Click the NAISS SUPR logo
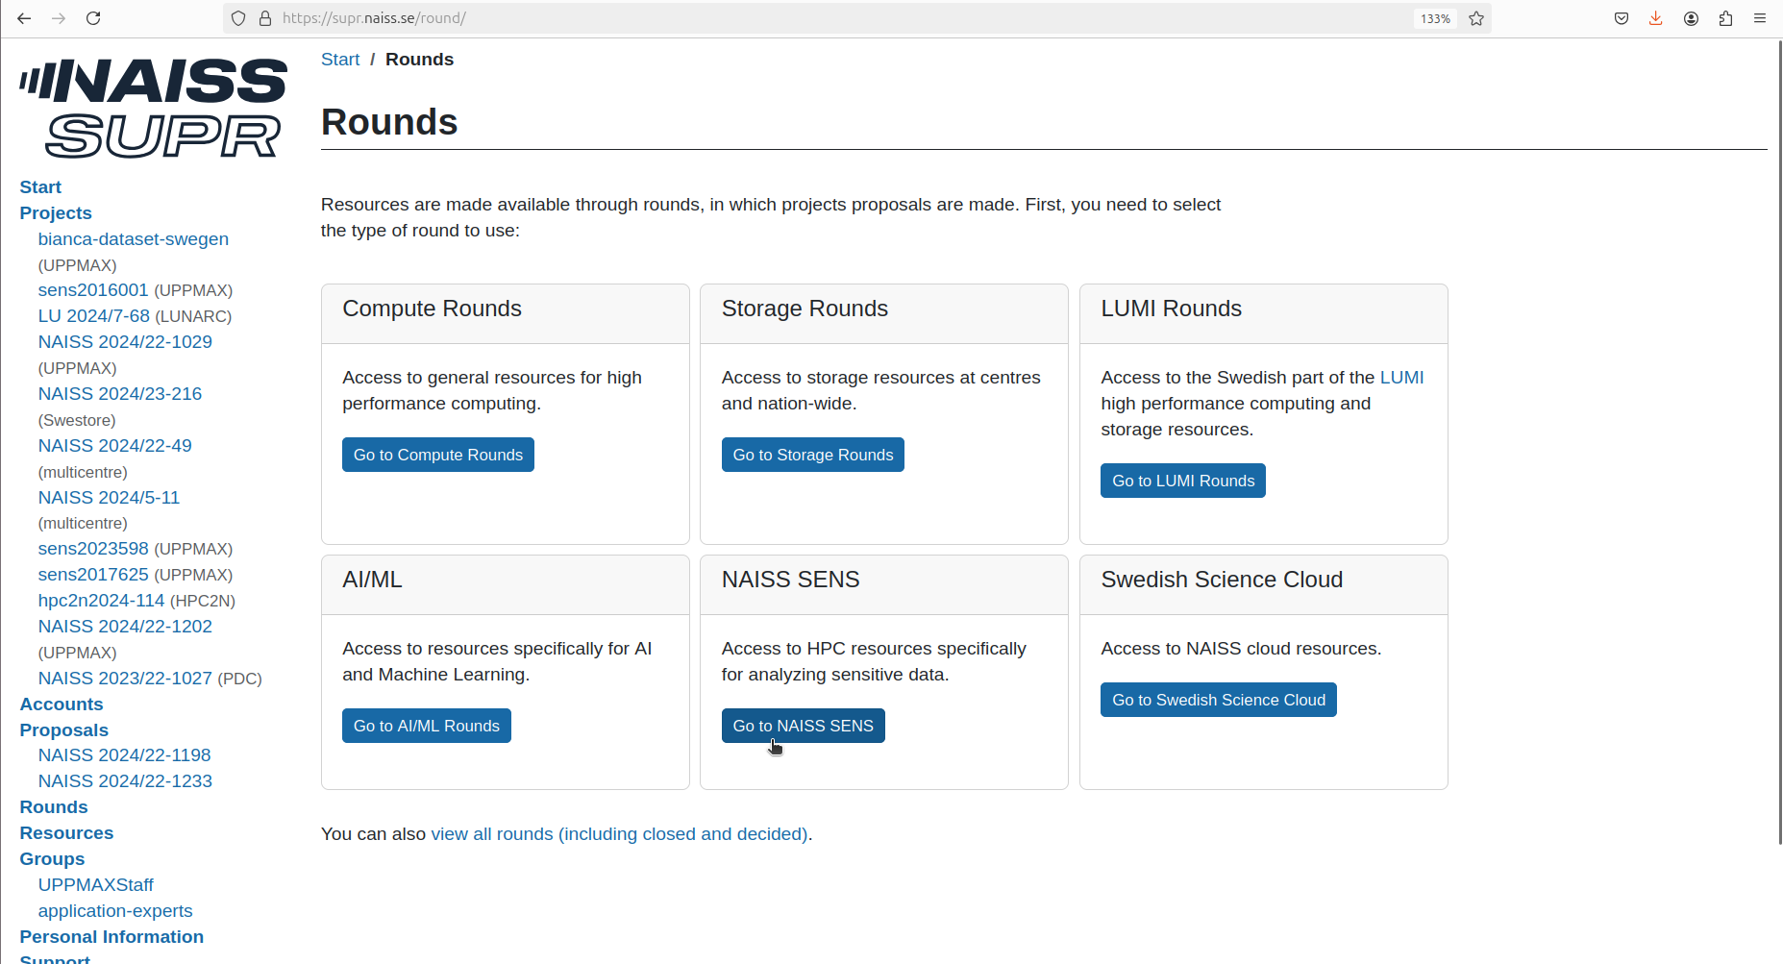 [x=153, y=107]
